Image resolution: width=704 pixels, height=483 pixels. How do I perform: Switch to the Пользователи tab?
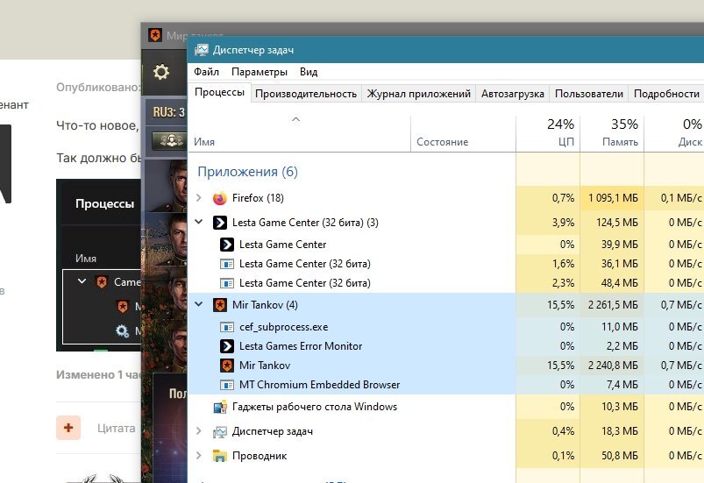(x=589, y=94)
